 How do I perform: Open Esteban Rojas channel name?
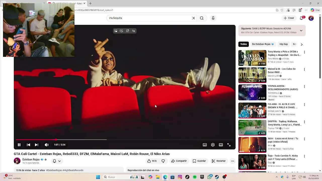tap(31, 160)
